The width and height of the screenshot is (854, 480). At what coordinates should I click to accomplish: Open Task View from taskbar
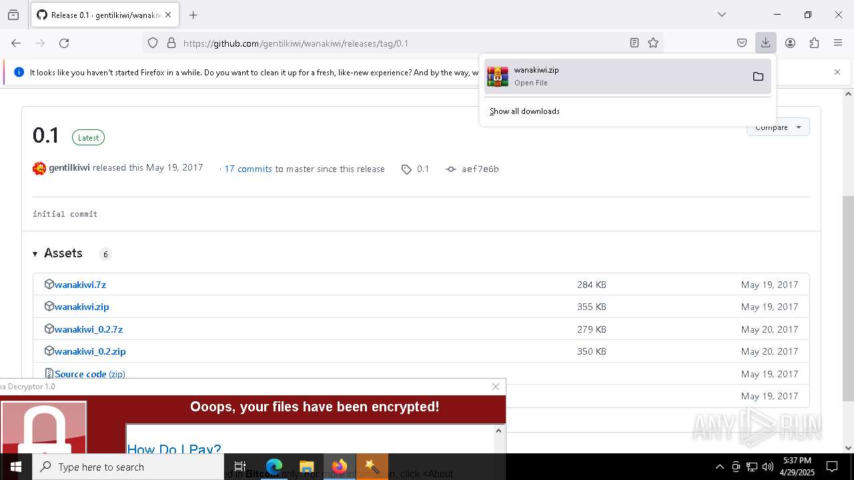pyautogui.click(x=240, y=467)
